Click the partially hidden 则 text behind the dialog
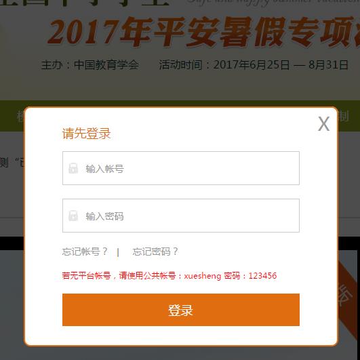This screenshot has height=360, width=360. tap(4, 163)
